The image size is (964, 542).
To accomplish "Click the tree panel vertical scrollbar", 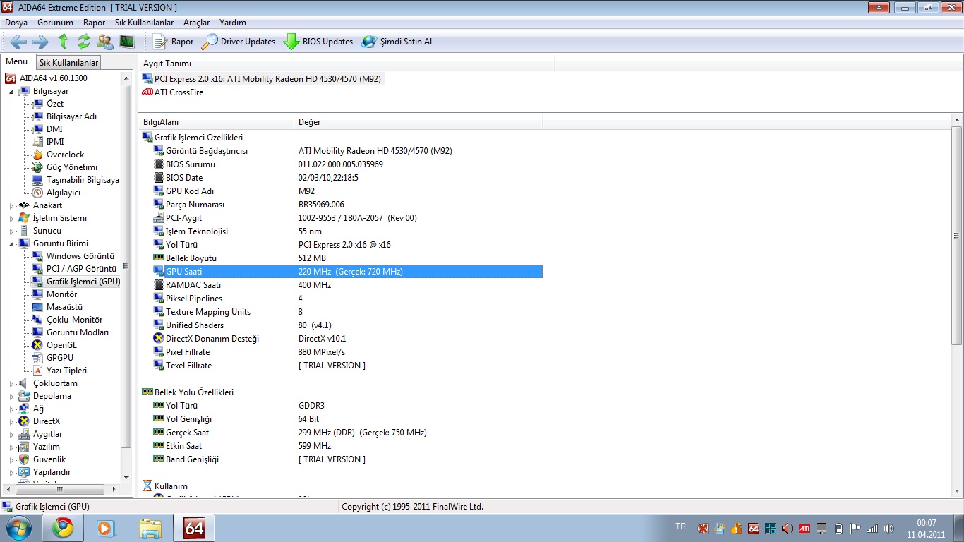I will pyautogui.click(x=126, y=266).
